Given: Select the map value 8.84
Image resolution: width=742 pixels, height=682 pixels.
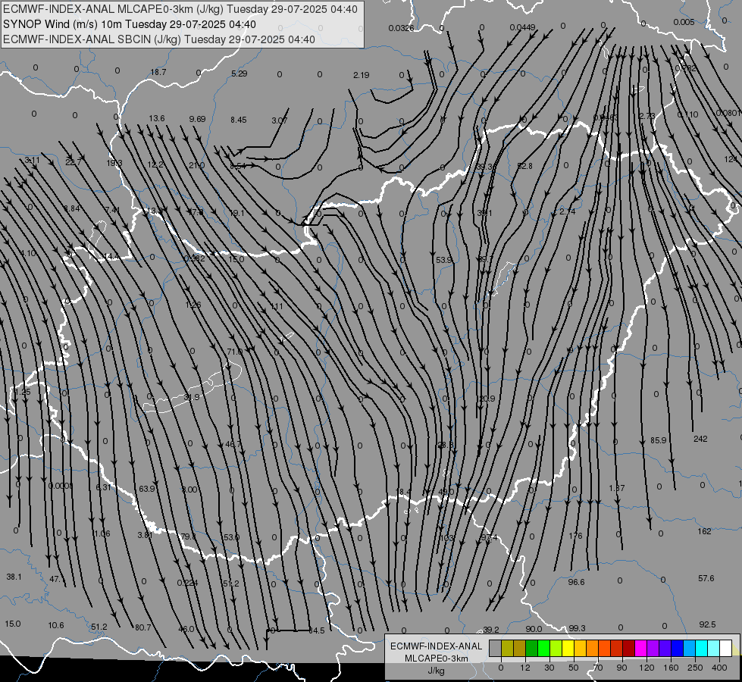Looking at the screenshot, I should (x=71, y=208).
